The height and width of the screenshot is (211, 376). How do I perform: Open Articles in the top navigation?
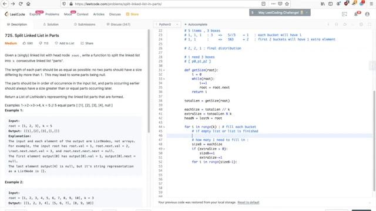point(99,14)
